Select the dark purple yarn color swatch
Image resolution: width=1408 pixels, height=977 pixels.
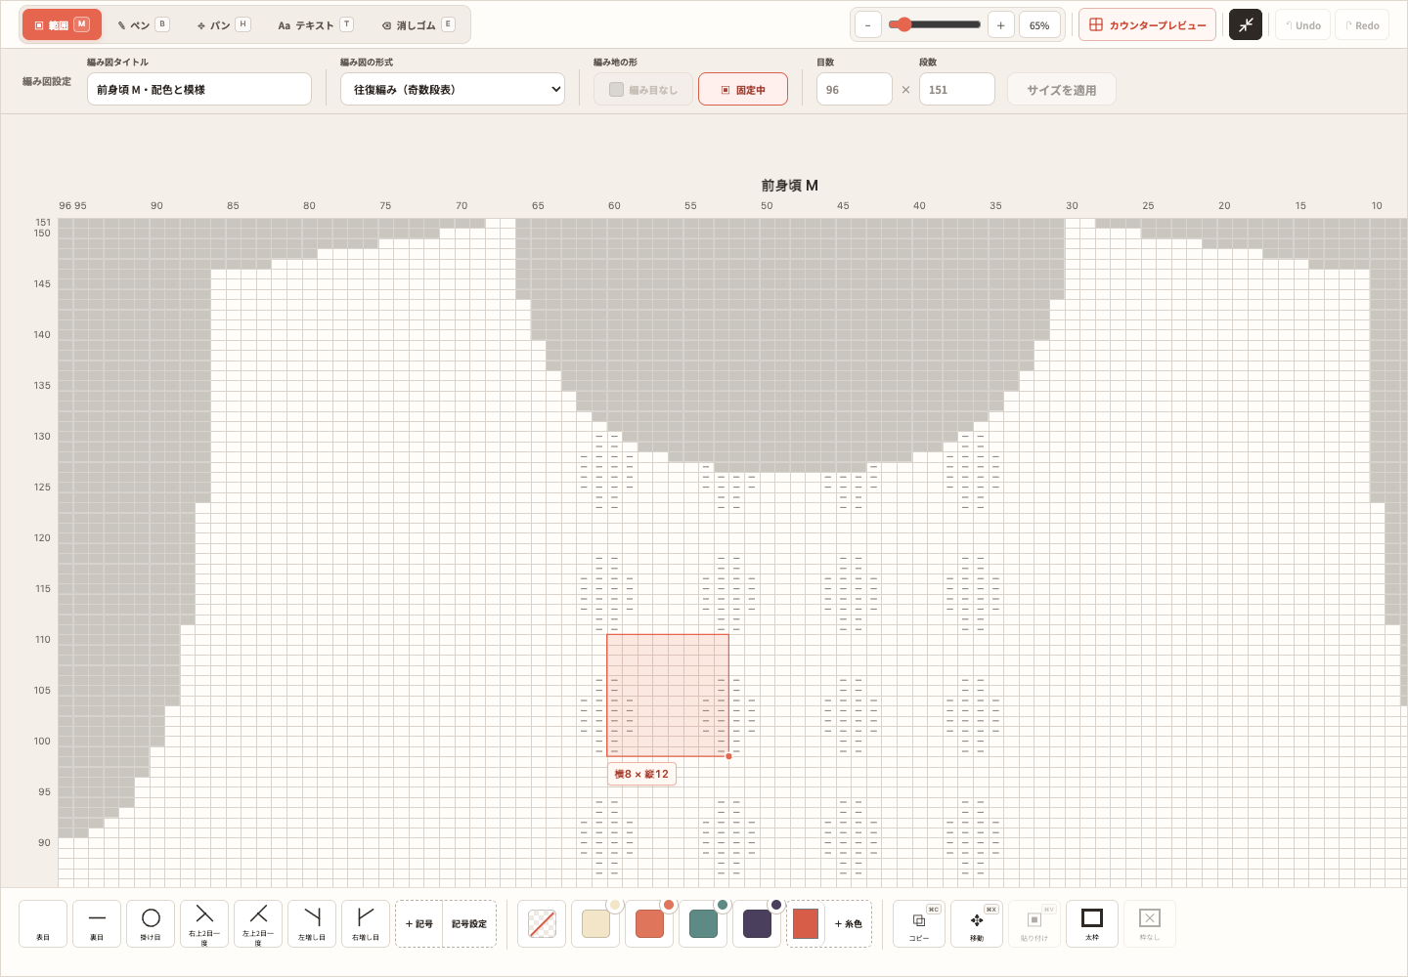(x=757, y=923)
